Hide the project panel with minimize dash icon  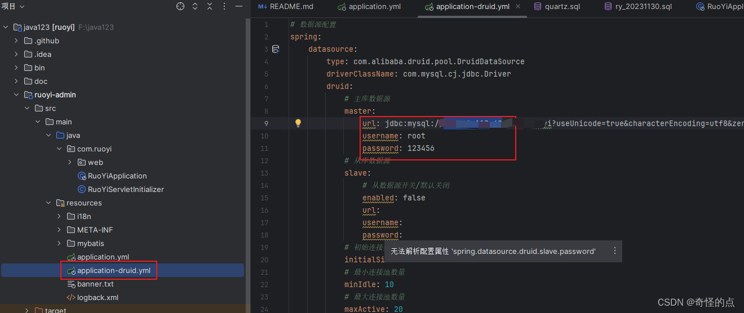pyautogui.click(x=238, y=7)
